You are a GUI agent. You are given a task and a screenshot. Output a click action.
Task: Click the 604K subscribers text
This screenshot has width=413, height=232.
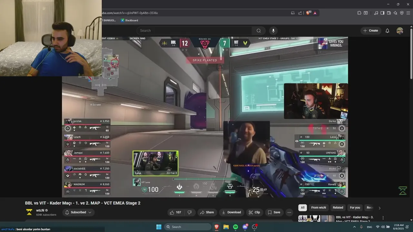point(46,215)
